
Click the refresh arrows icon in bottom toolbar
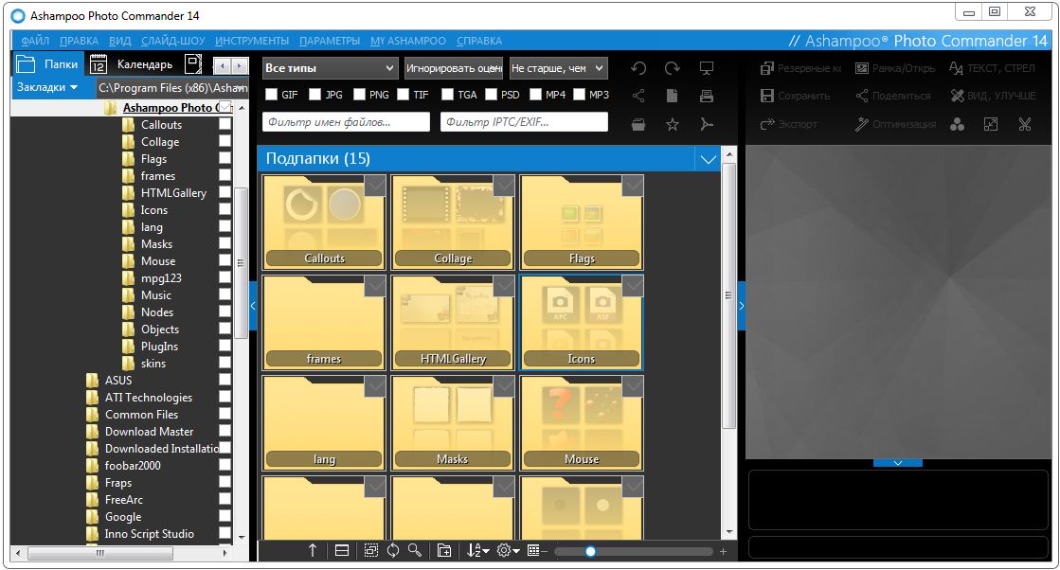[392, 551]
